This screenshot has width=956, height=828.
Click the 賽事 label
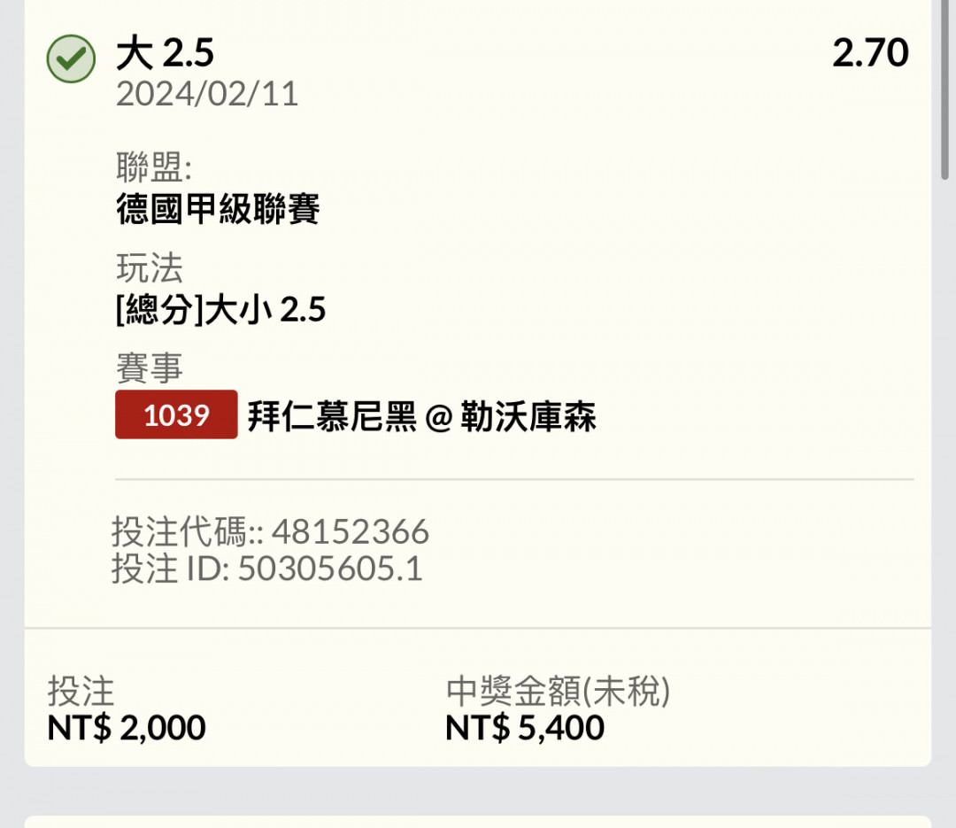pyautogui.click(x=150, y=368)
